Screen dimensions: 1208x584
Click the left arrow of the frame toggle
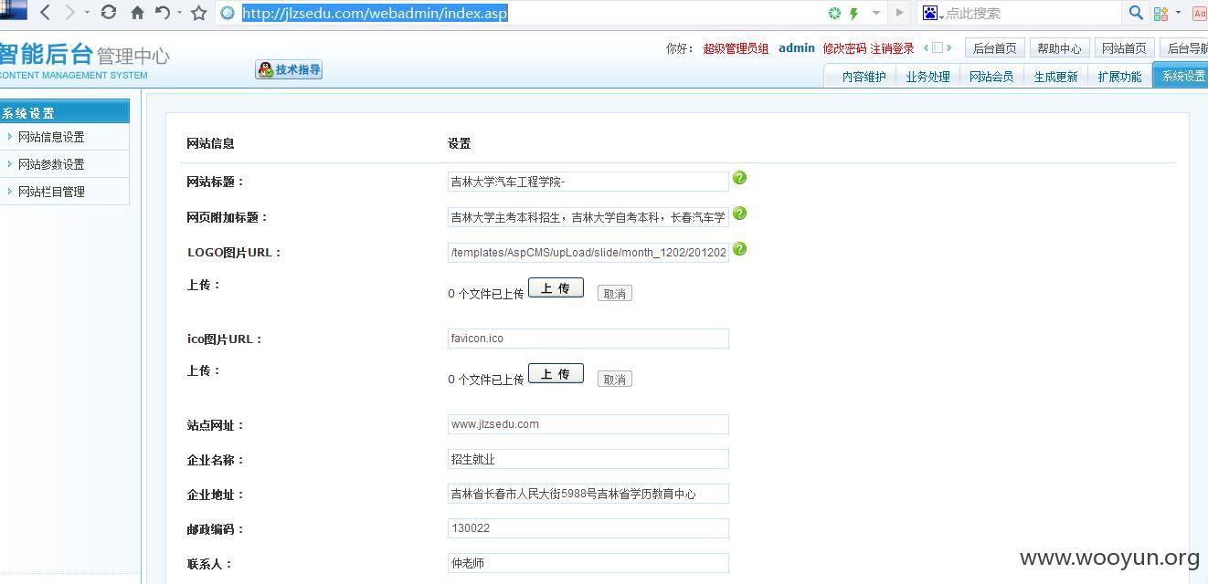pyautogui.click(x=926, y=47)
